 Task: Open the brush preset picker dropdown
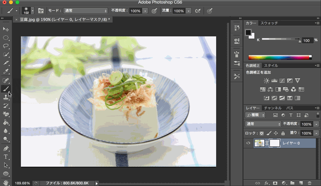point(32,11)
